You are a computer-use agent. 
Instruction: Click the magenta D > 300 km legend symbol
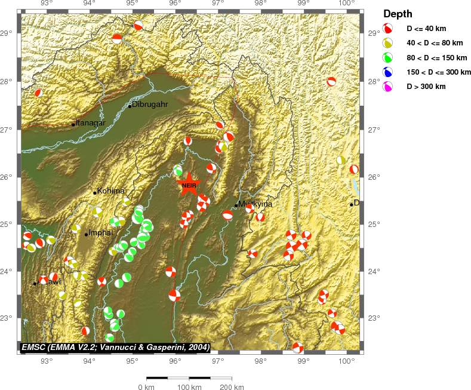387,86
